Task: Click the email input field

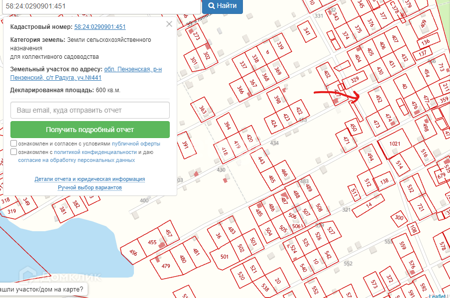Action: click(x=90, y=110)
